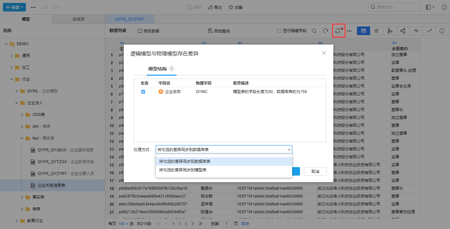Open the table info icon

point(442,31)
